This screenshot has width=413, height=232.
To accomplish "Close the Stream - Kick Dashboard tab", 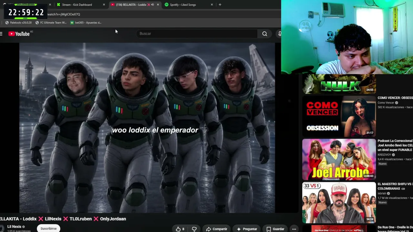I will [104, 5].
